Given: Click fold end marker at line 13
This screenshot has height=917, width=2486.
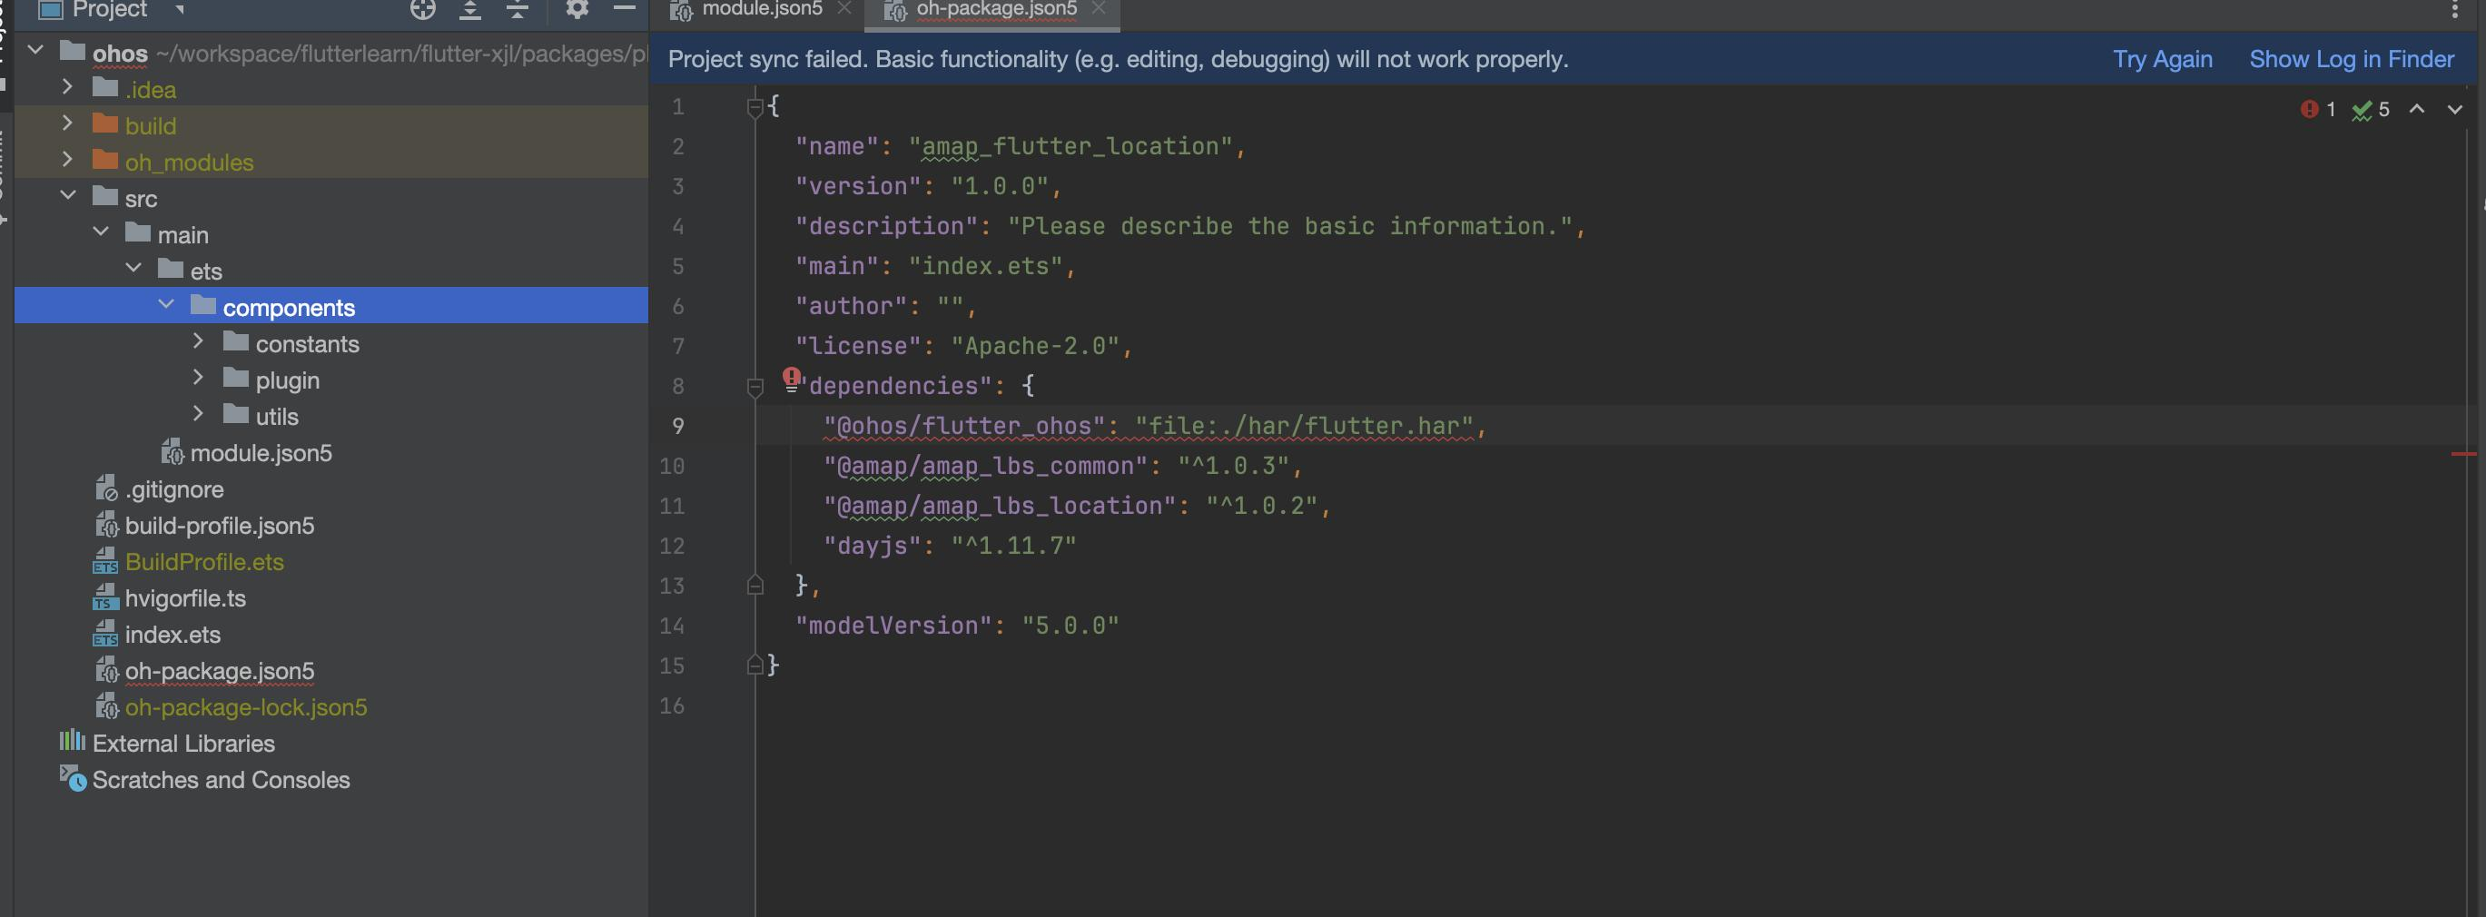Looking at the screenshot, I should click(755, 585).
